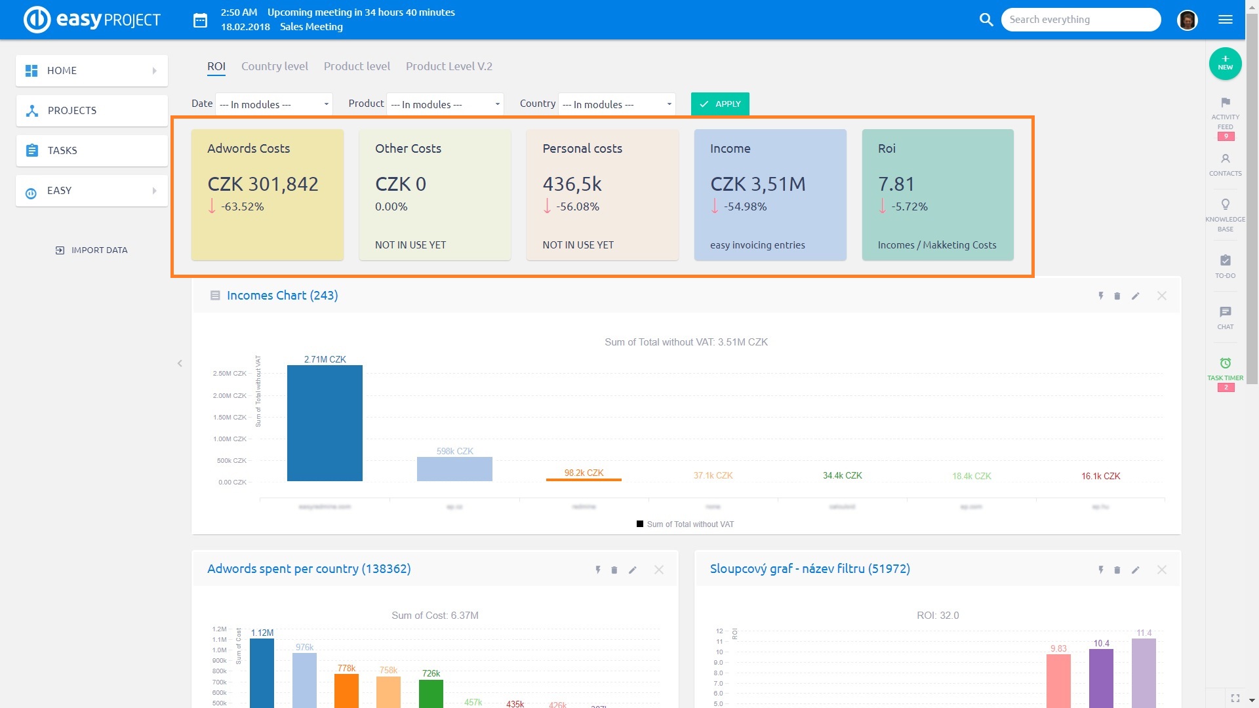1259x708 pixels.
Task: Expand the HOME sidebar section
Action: click(155, 70)
